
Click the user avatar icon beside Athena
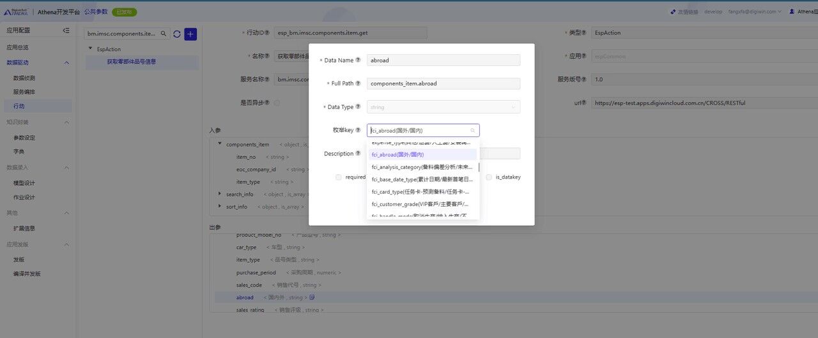(792, 11)
